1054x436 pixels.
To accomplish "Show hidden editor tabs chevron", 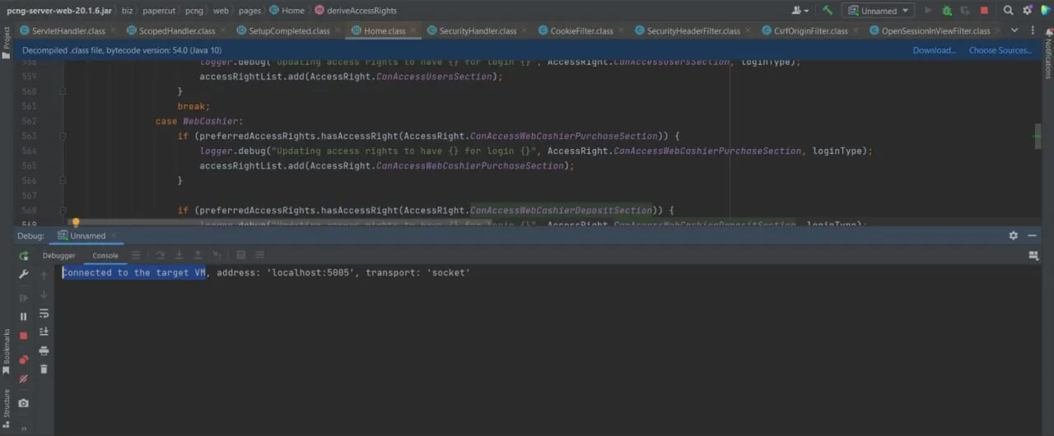I will coord(1014,30).
